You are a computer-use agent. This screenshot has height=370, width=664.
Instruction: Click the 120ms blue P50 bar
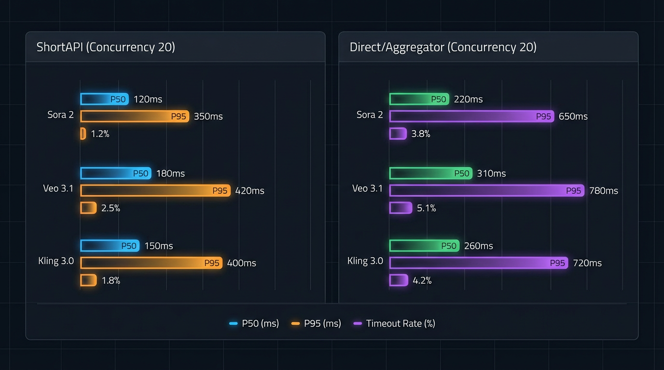[x=104, y=99]
